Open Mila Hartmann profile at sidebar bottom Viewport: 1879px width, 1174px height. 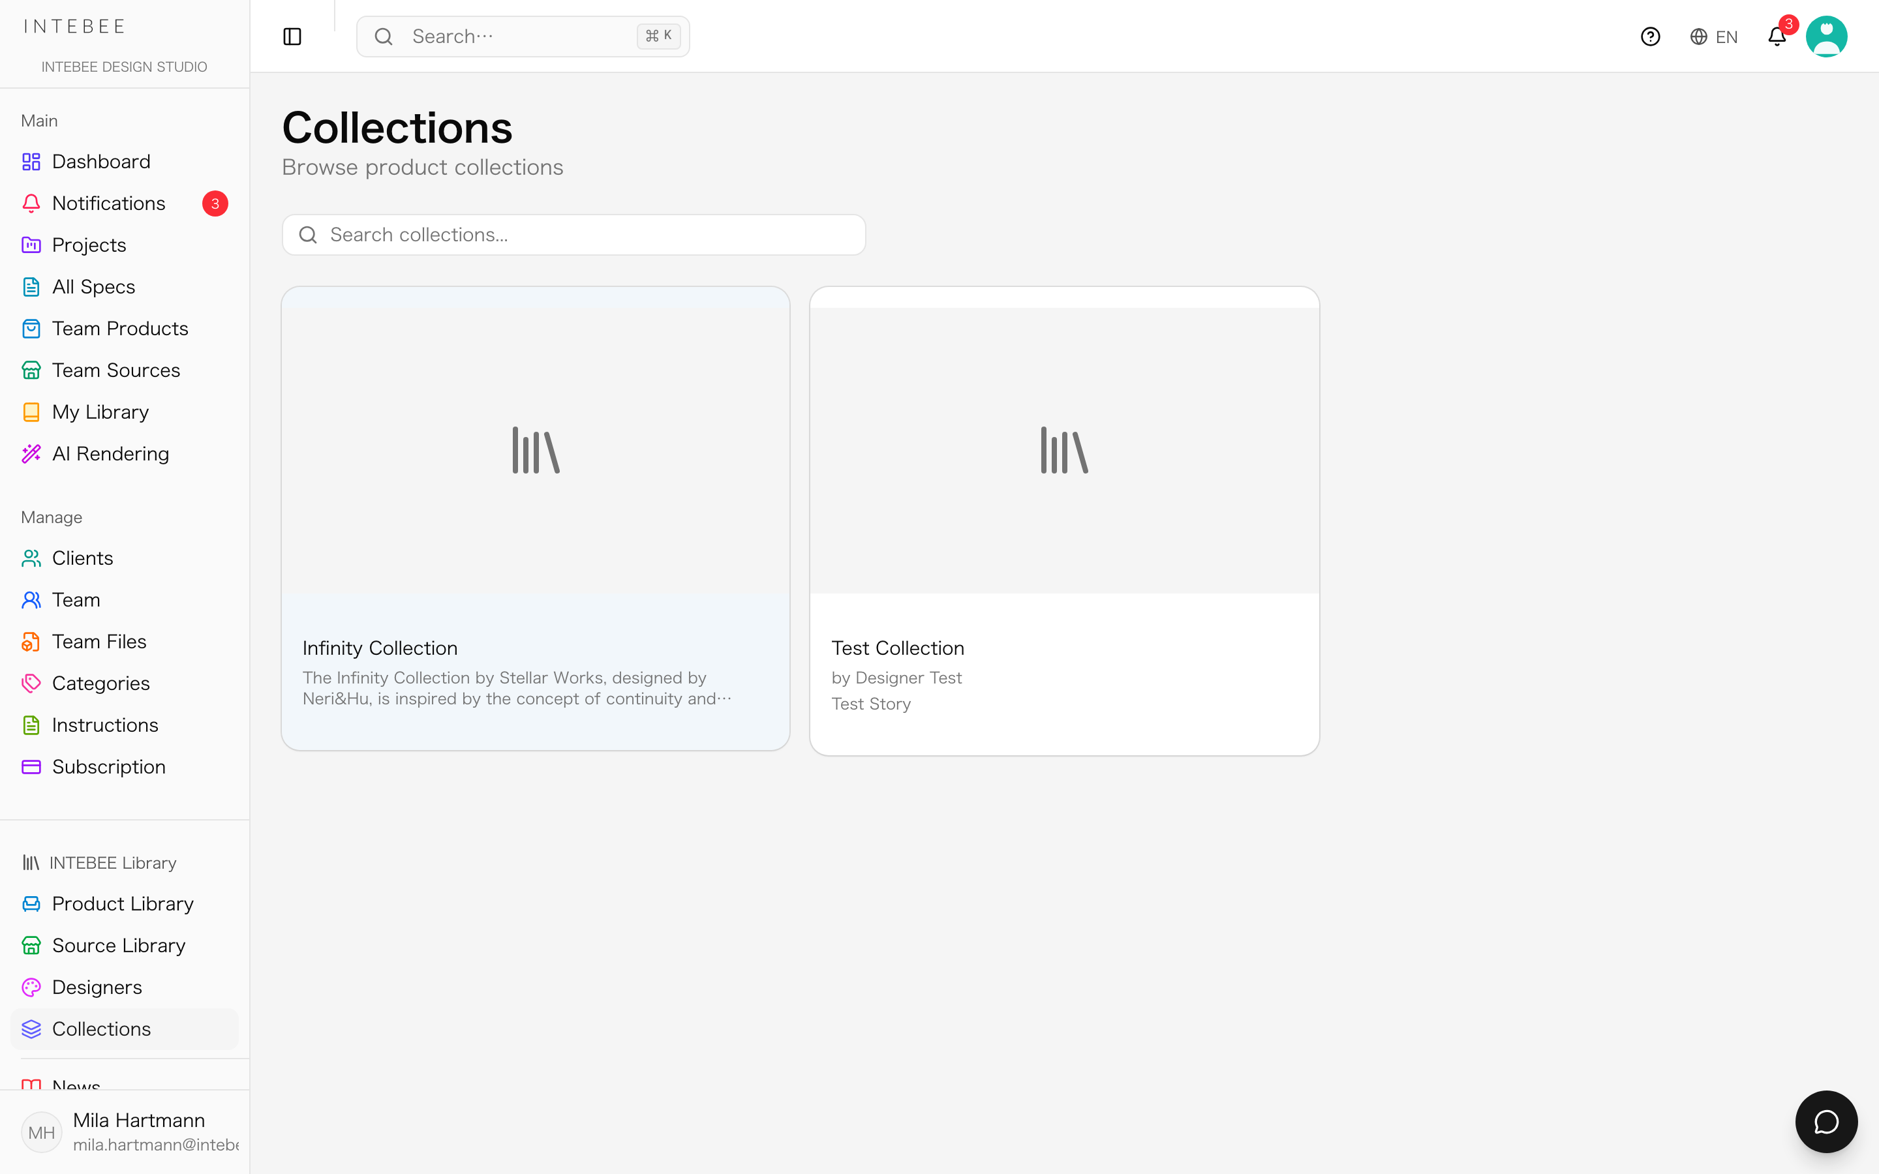pos(125,1132)
